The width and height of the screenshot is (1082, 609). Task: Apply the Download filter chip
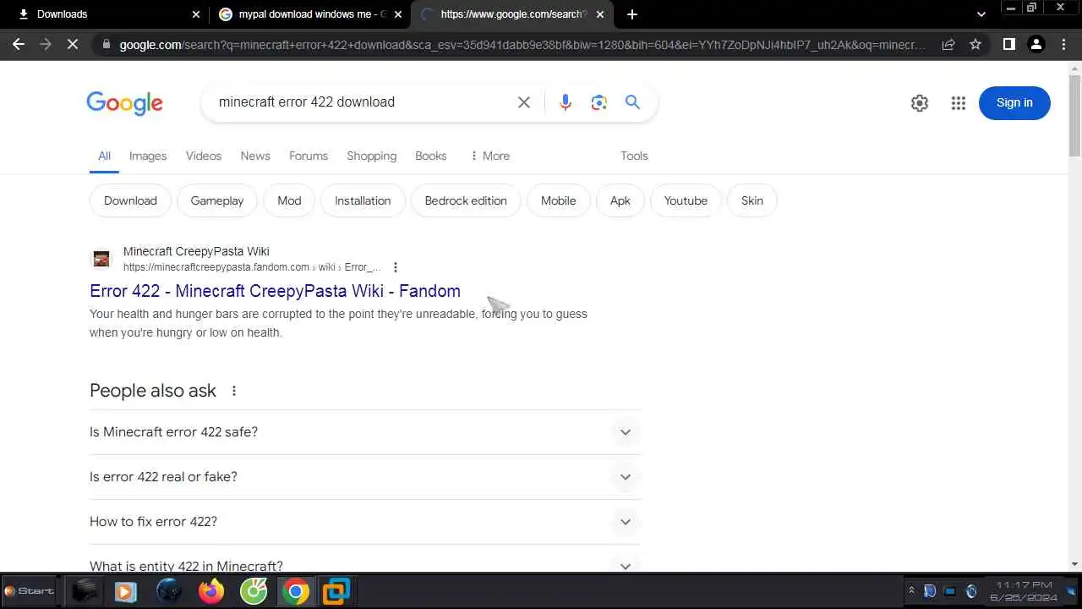click(130, 200)
